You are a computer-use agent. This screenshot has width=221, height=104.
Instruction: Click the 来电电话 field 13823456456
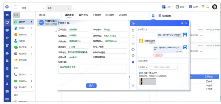(x=115, y=36)
